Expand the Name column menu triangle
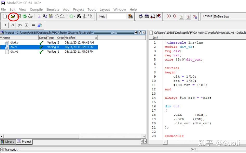Screen dimensions: 246x153 (x=1, y=38)
